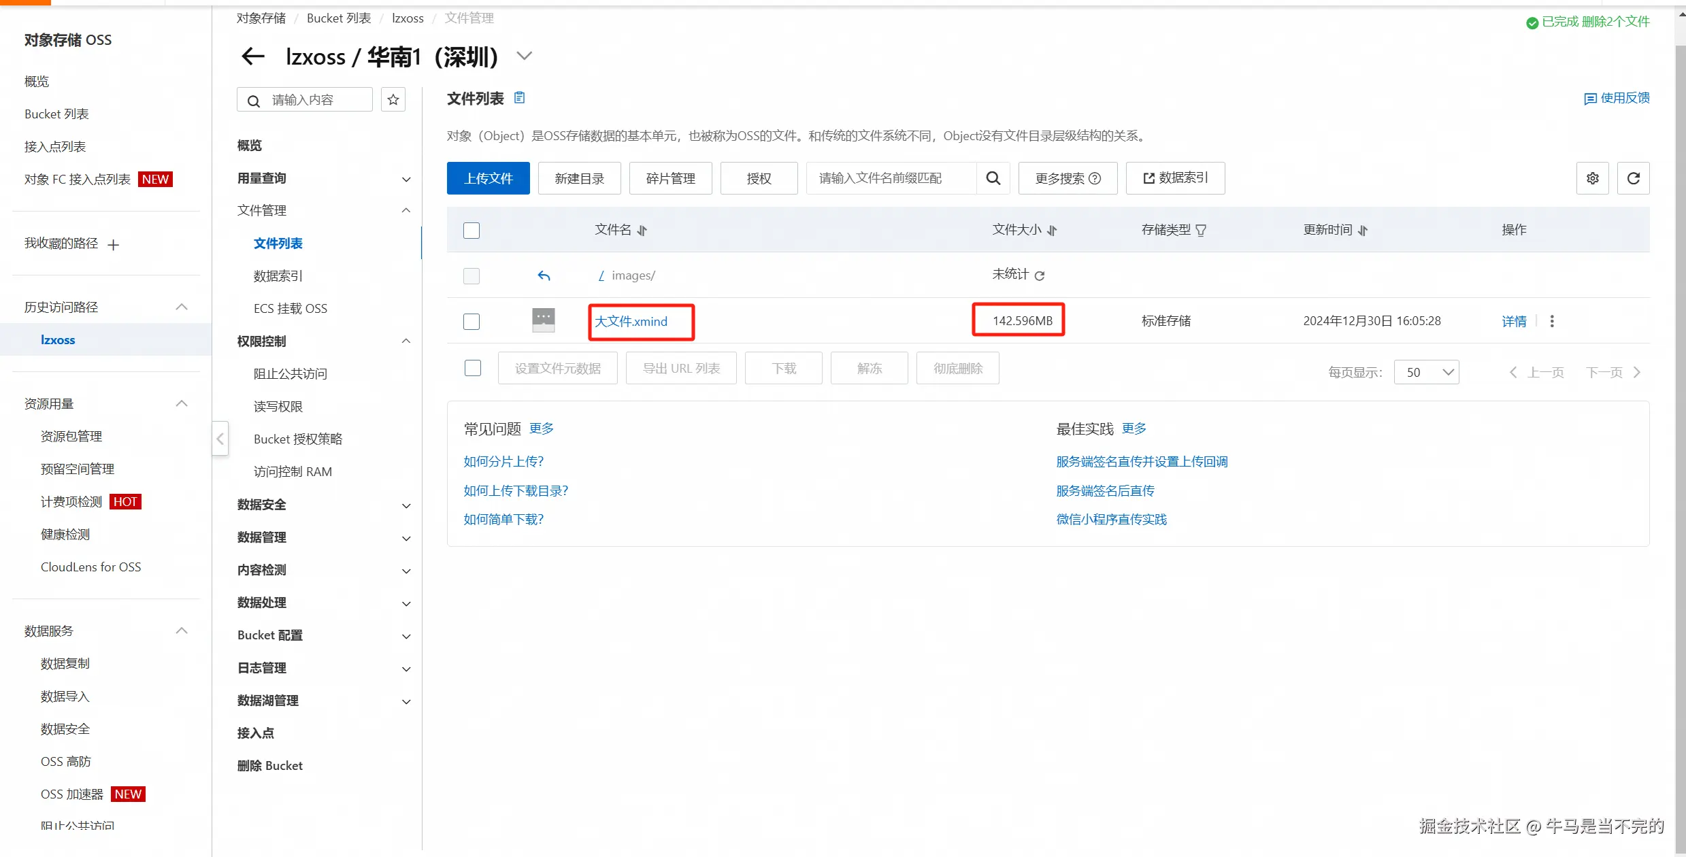This screenshot has height=857, width=1686.
Task: Click the 使用反馈 feedback link
Action: point(1617,98)
